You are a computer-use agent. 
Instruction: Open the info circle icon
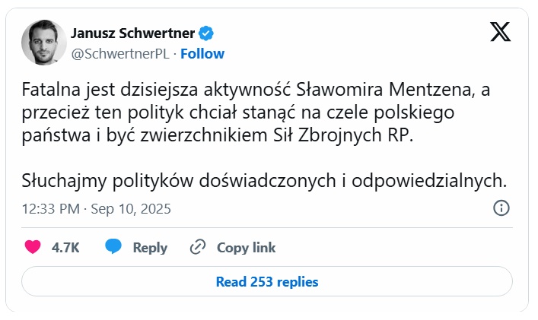pos(501,208)
